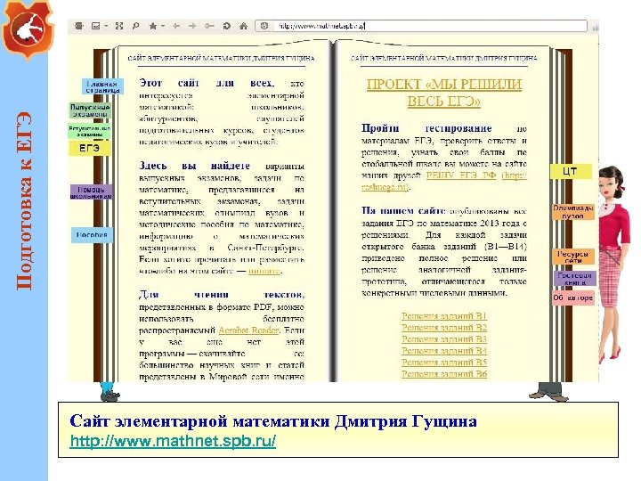Click the key-shaped icon in the toolbar
The width and height of the screenshot is (641, 481).
coord(209,26)
